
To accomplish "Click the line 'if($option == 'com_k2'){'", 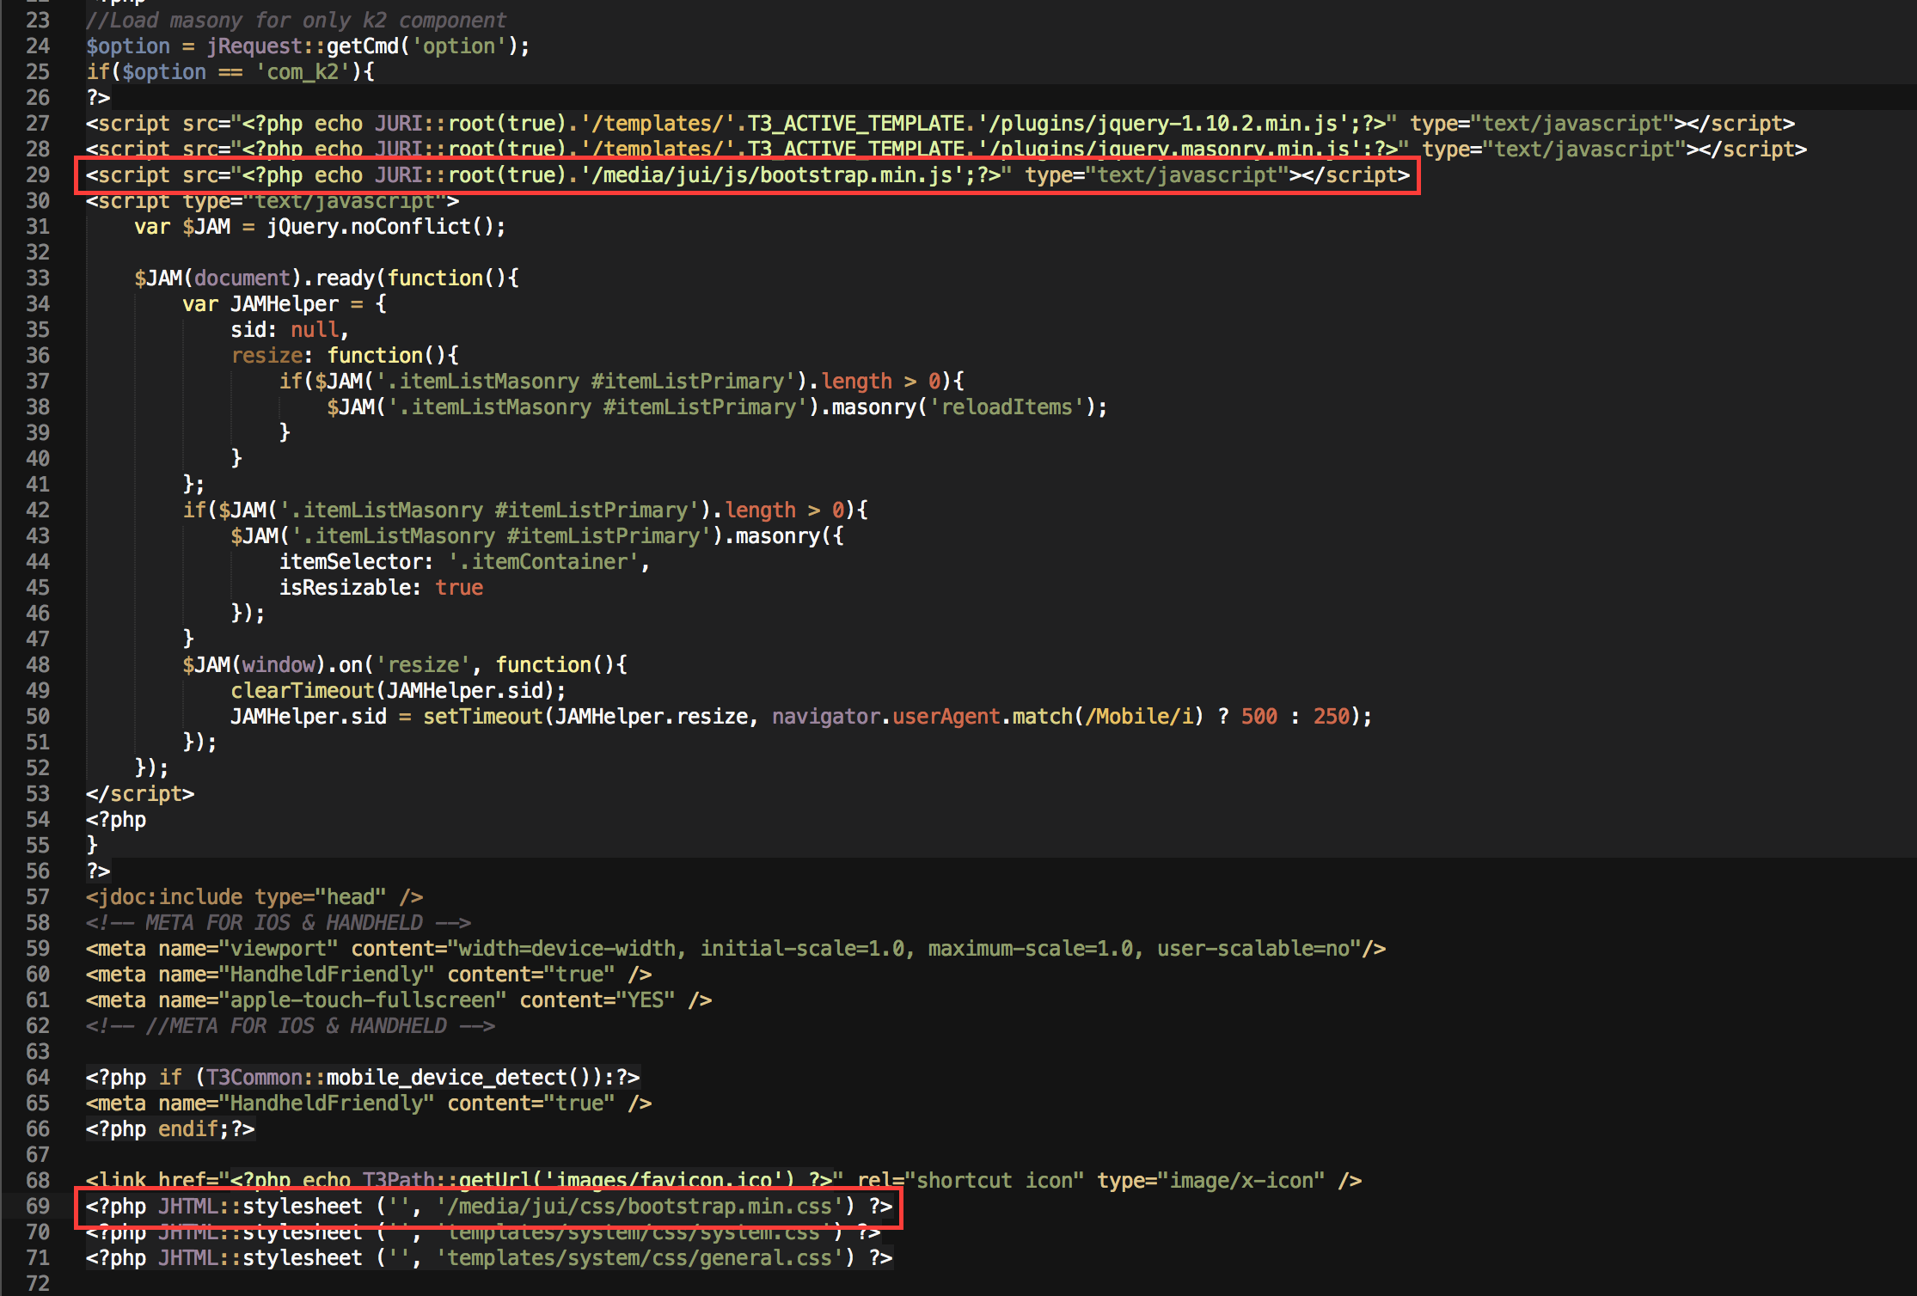I will [230, 72].
